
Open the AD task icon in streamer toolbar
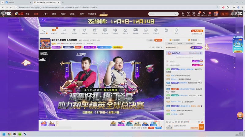146,31
